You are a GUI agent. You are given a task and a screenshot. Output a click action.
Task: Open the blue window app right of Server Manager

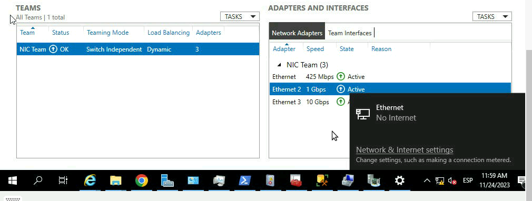click(x=193, y=180)
